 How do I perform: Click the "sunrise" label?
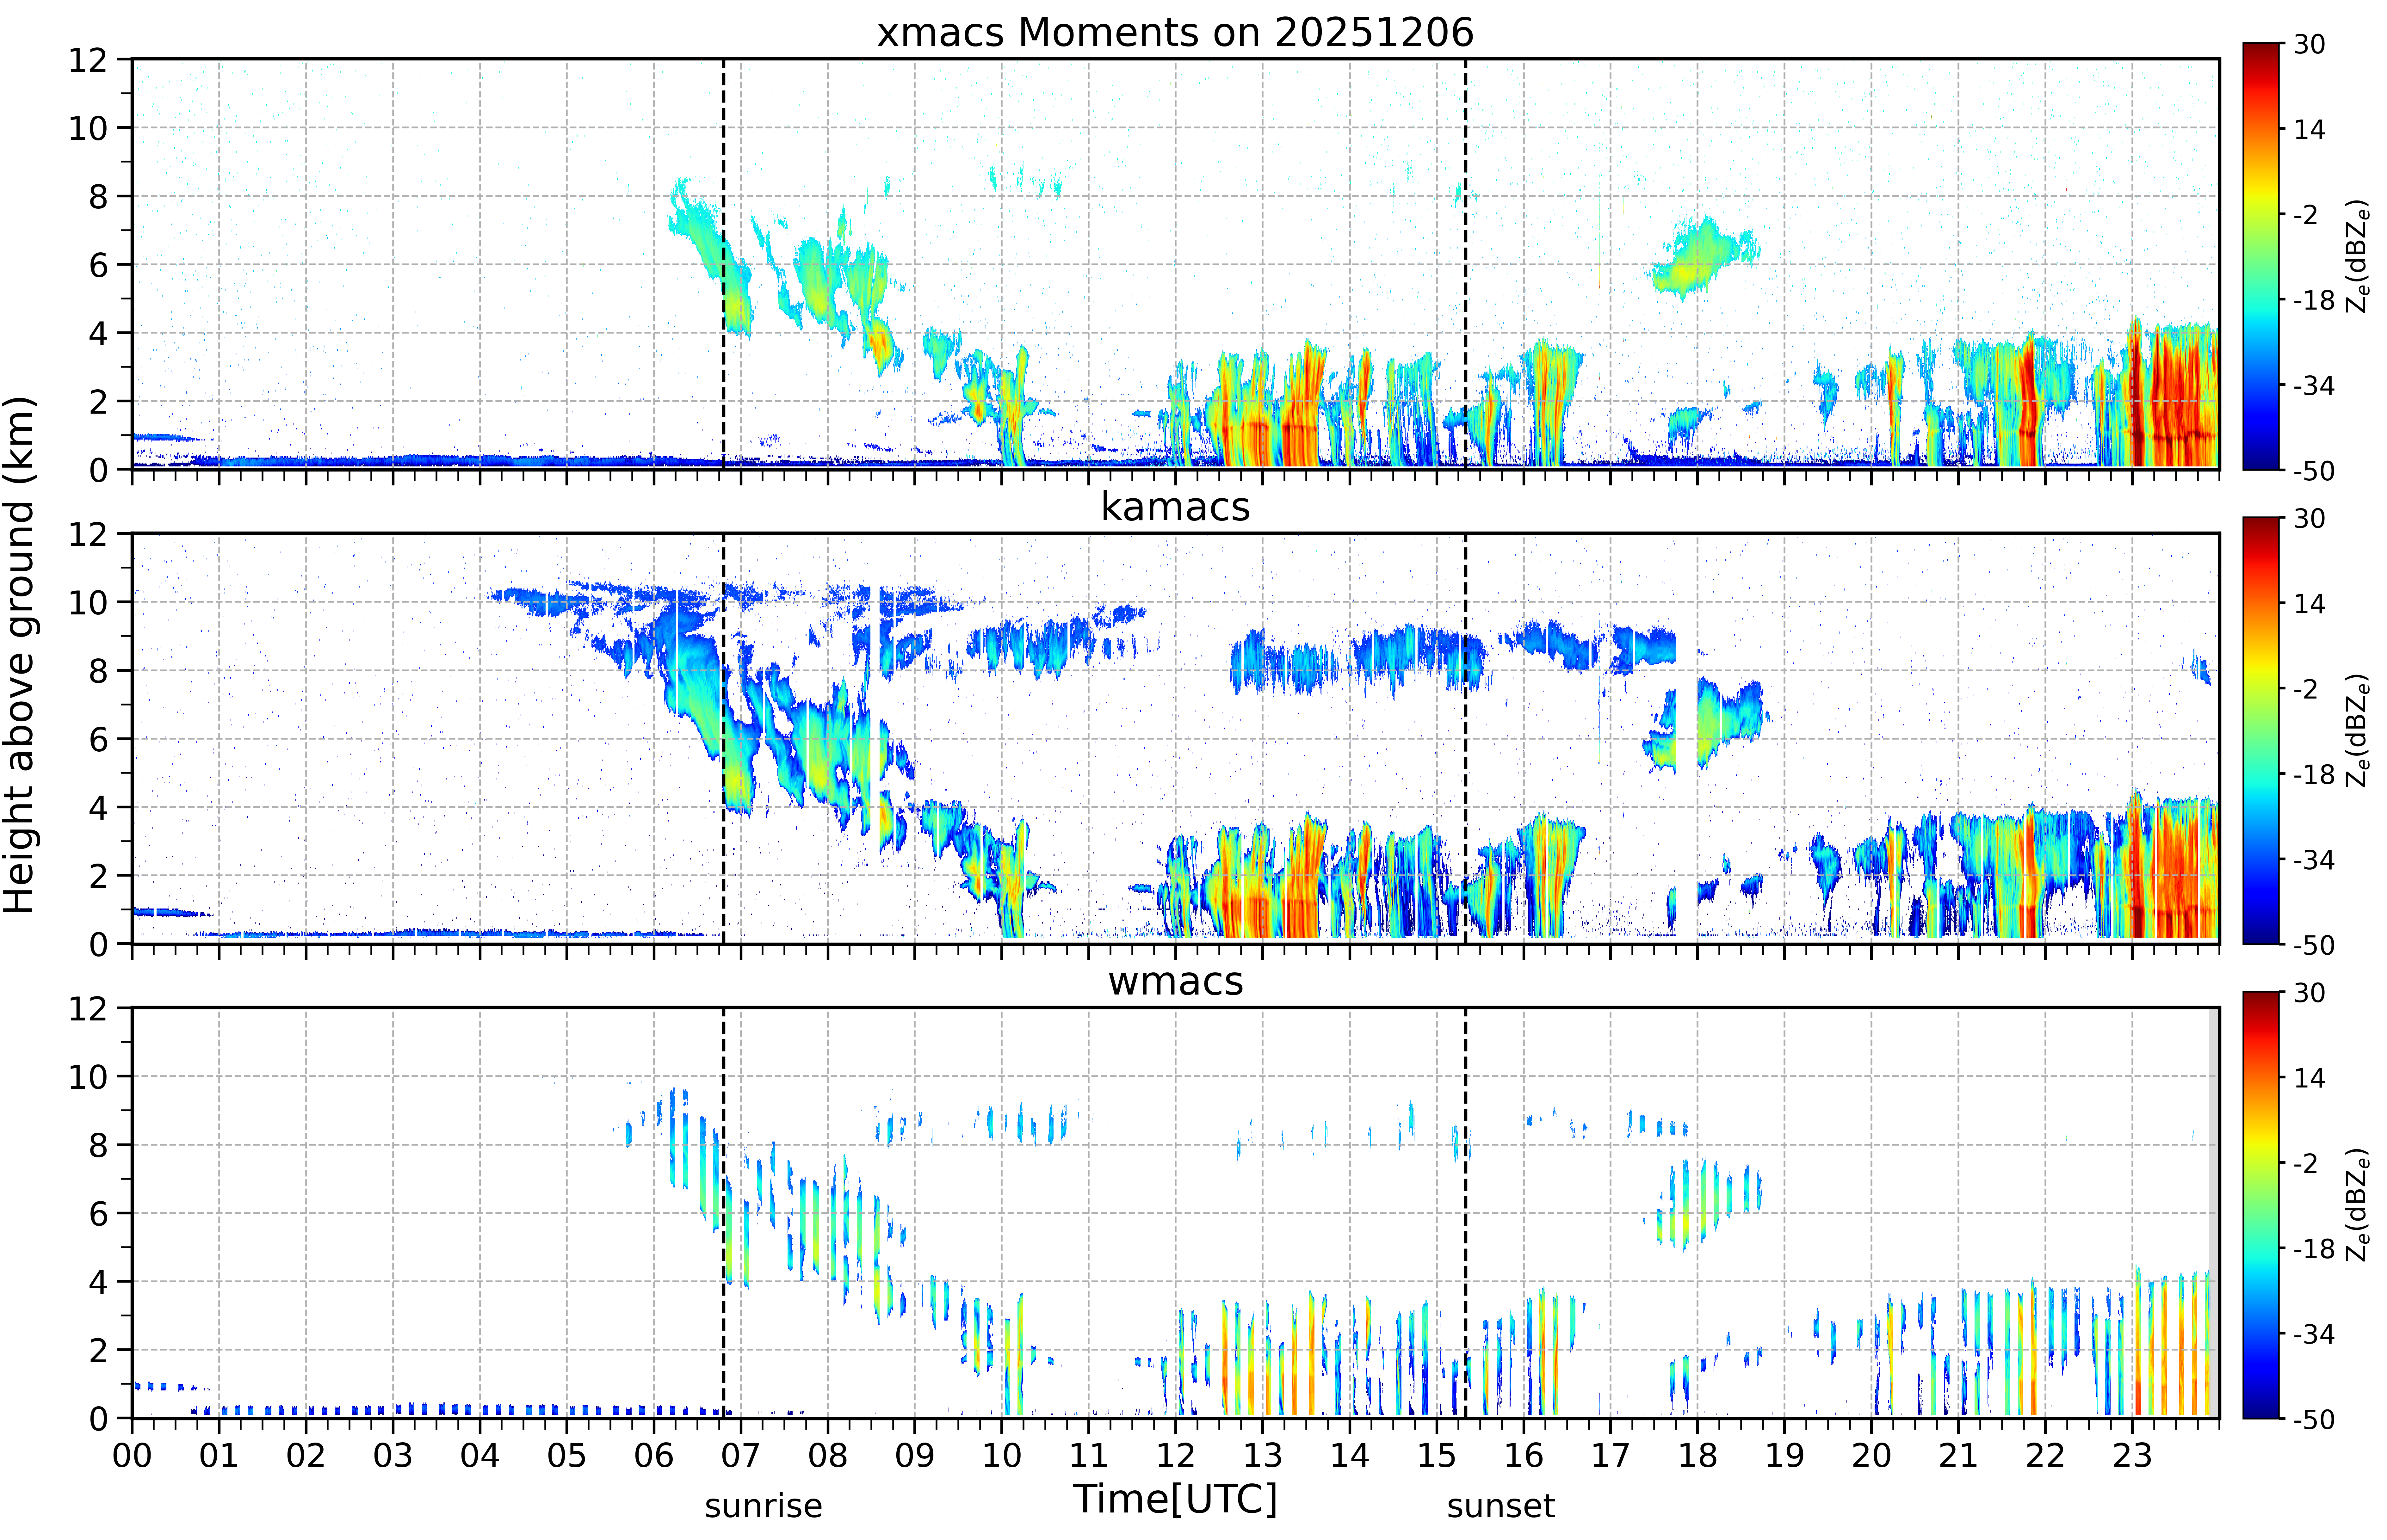763,1506
